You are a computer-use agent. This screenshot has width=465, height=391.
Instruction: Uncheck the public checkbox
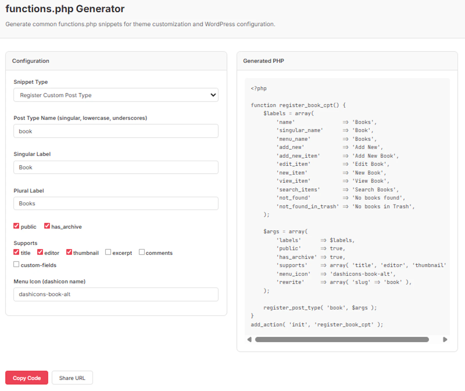(16, 226)
